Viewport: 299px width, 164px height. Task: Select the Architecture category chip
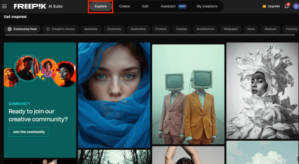pos(205,29)
